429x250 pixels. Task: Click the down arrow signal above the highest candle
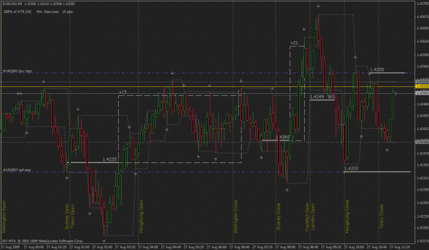318,5
